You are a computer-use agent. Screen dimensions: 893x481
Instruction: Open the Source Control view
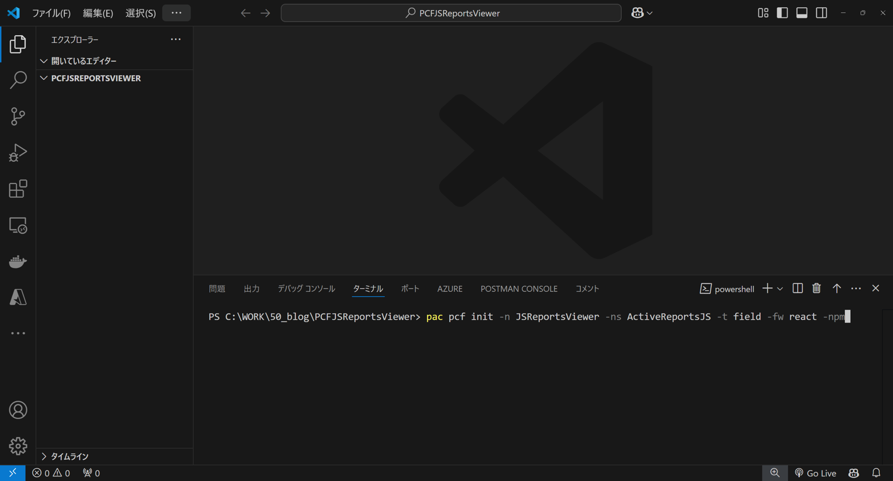click(x=18, y=117)
